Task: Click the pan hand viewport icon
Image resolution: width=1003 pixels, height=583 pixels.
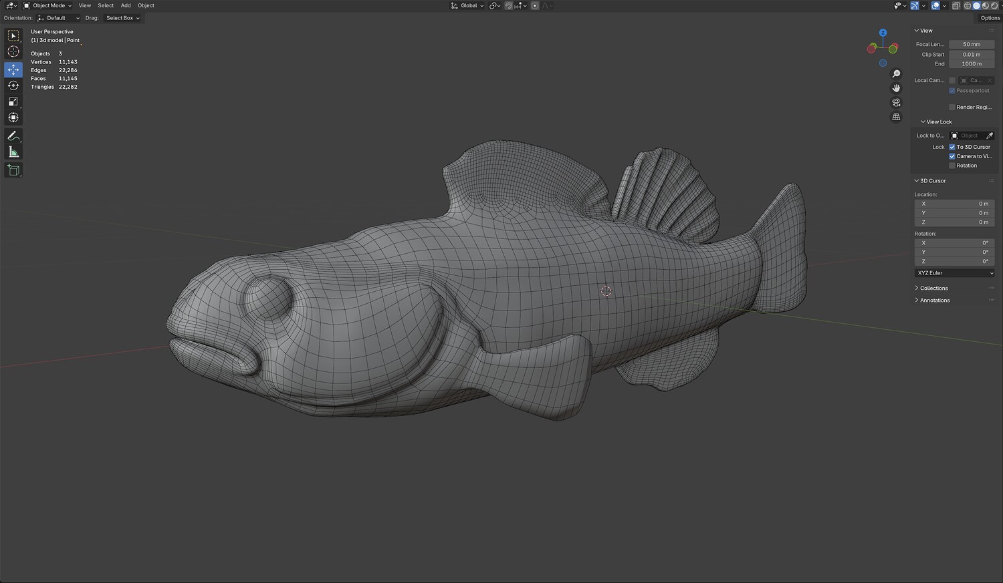Action: (x=897, y=88)
